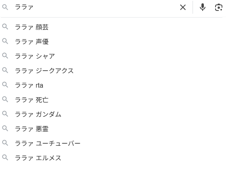Click the search icon beside ララァ エルメス

coord(5,157)
